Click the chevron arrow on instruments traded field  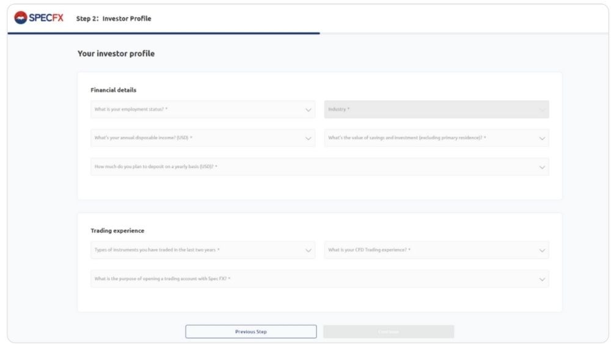tap(309, 250)
